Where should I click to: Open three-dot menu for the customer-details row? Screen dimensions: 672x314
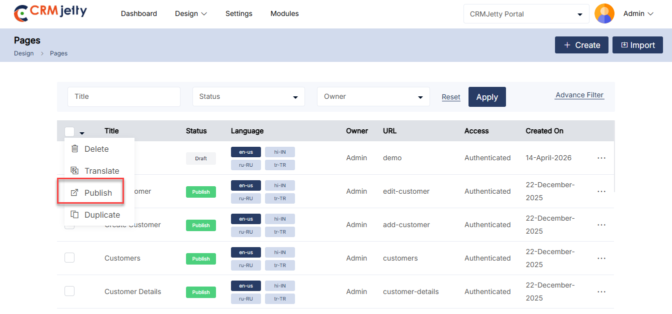[x=601, y=292]
